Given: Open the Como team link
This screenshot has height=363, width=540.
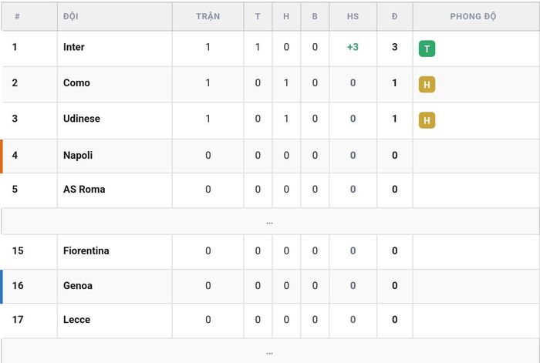Looking at the screenshot, I should (76, 82).
